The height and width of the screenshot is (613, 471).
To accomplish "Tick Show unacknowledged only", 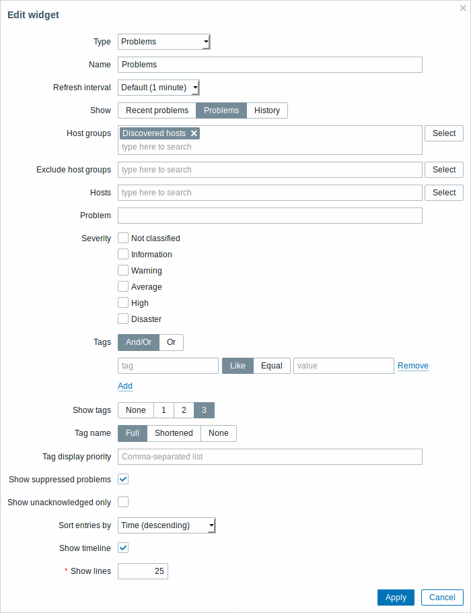I will [x=123, y=502].
